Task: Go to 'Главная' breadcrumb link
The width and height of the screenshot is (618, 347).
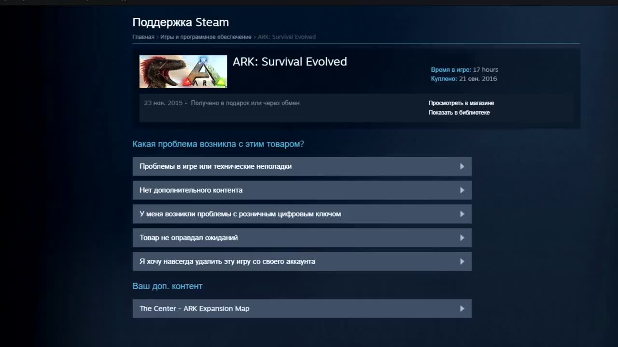Action: coord(143,37)
